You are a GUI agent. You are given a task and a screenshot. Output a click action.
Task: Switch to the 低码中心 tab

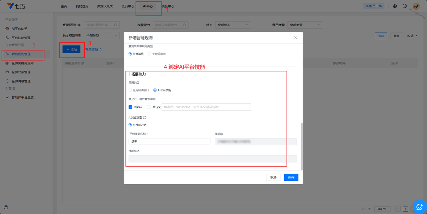128,6
